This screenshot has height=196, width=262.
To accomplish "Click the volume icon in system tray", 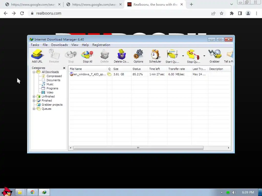I will coord(234,192).
